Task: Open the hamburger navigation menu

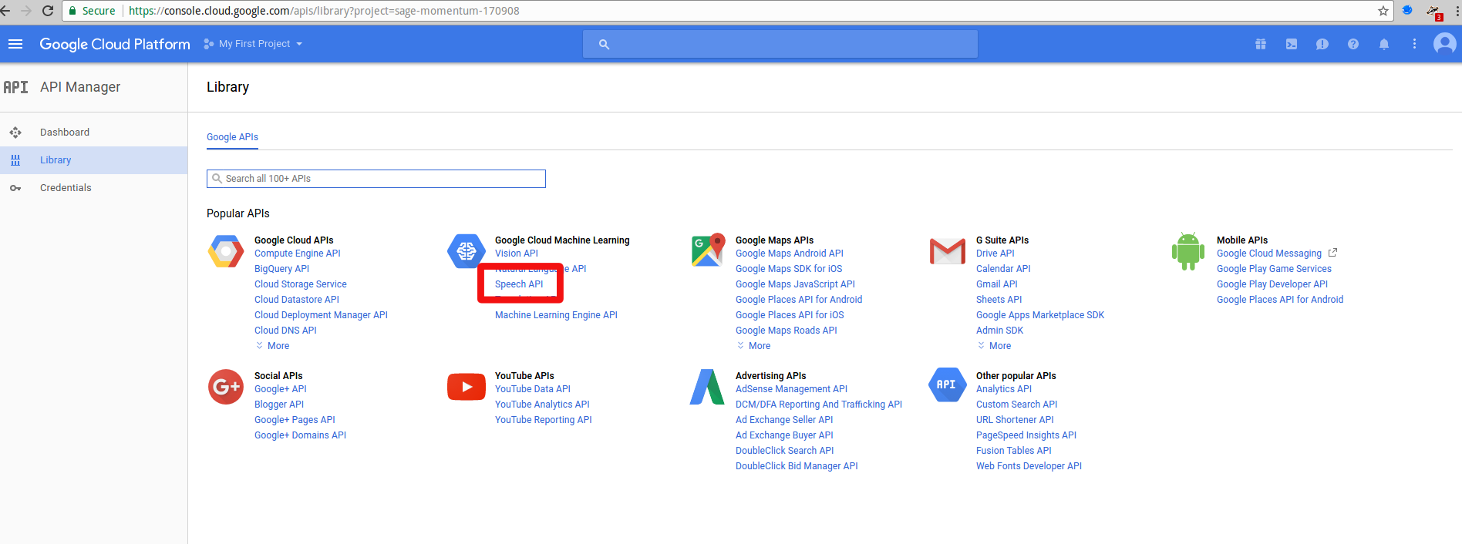Action: (15, 44)
